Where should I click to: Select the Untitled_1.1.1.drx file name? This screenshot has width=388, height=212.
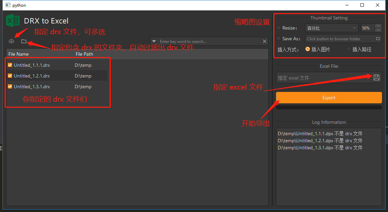click(x=32, y=65)
